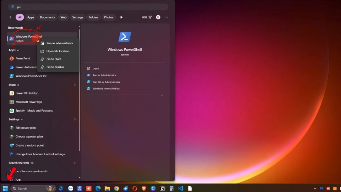
Task: Open Zalo from the taskbar
Action: click(x=70, y=188)
